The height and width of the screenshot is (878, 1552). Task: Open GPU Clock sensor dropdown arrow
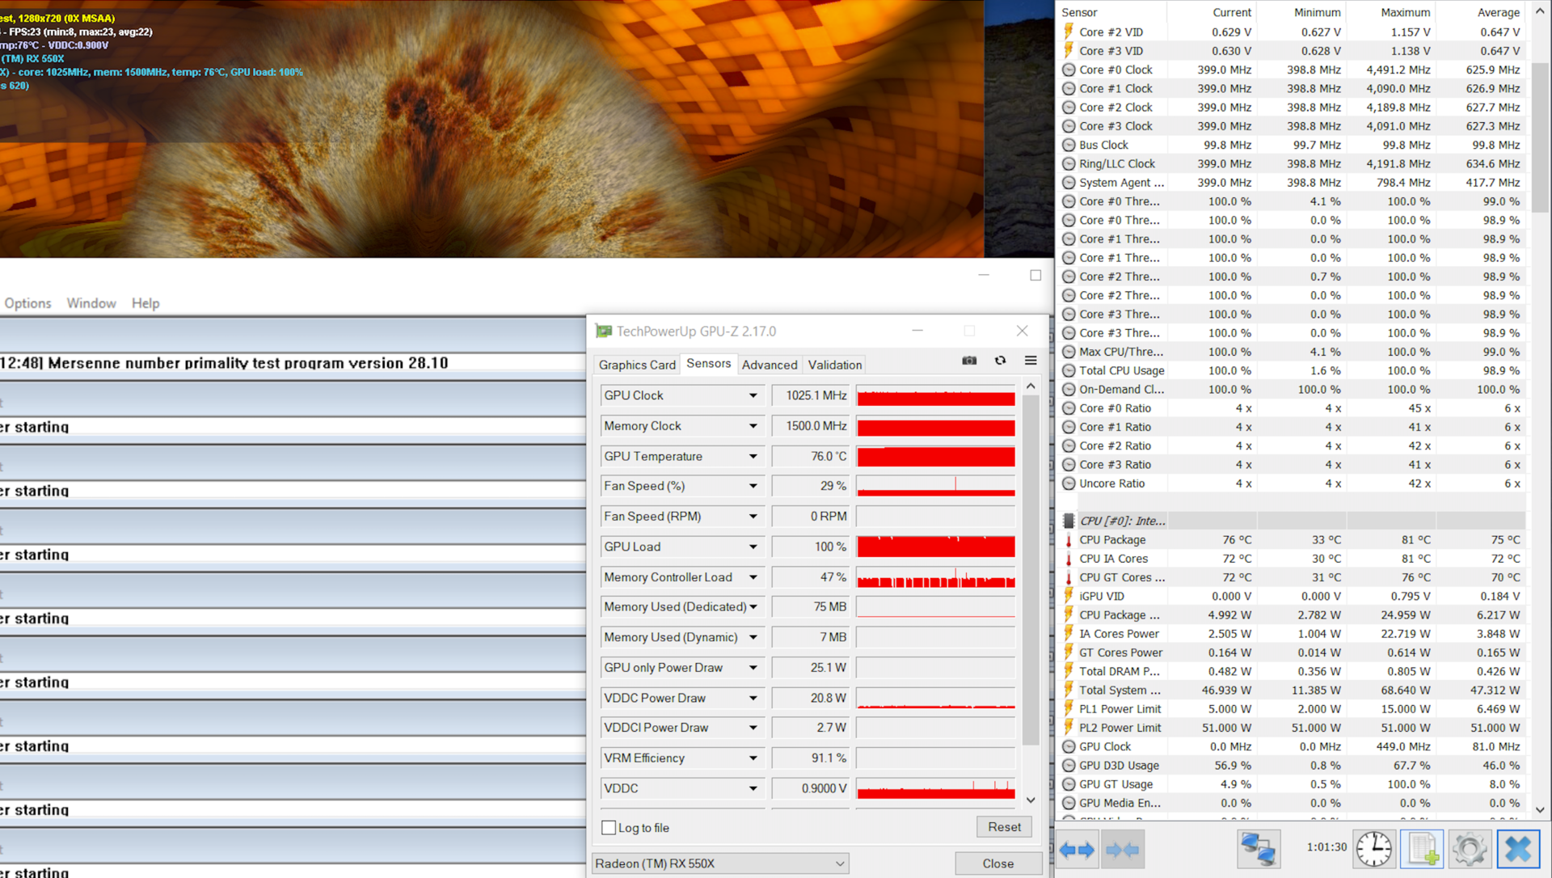[x=753, y=395]
